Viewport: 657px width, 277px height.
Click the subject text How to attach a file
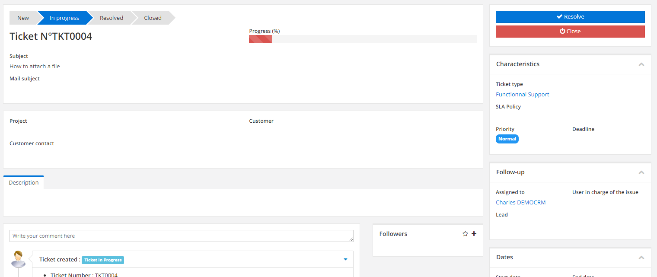click(35, 67)
